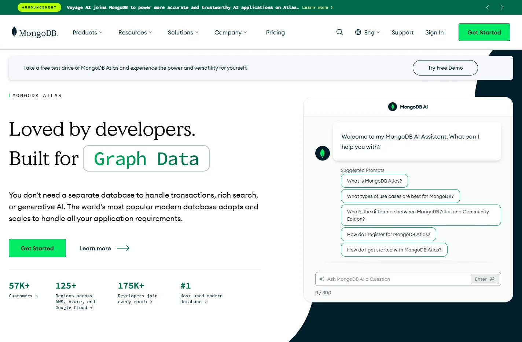Image resolution: width=522 pixels, height=342 pixels.
Task: Select prompt How do I get started with Atlas
Action: [394, 250]
